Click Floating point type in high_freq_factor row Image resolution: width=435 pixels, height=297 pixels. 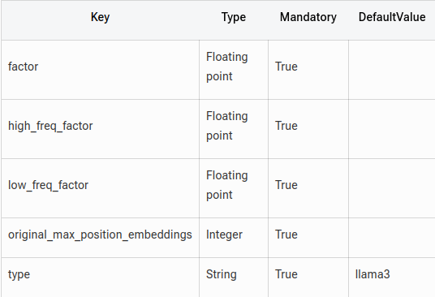pos(227,126)
